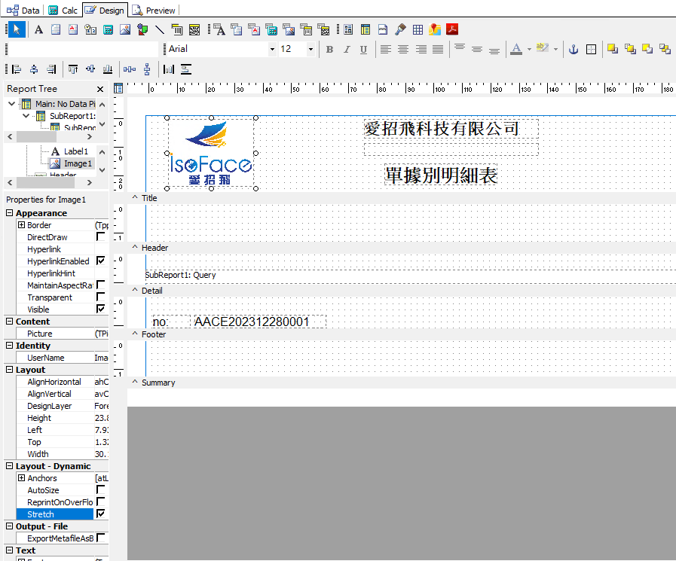This screenshot has width=676, height=561.
Task: Select the Google Maps component tool
Action: 435,29
